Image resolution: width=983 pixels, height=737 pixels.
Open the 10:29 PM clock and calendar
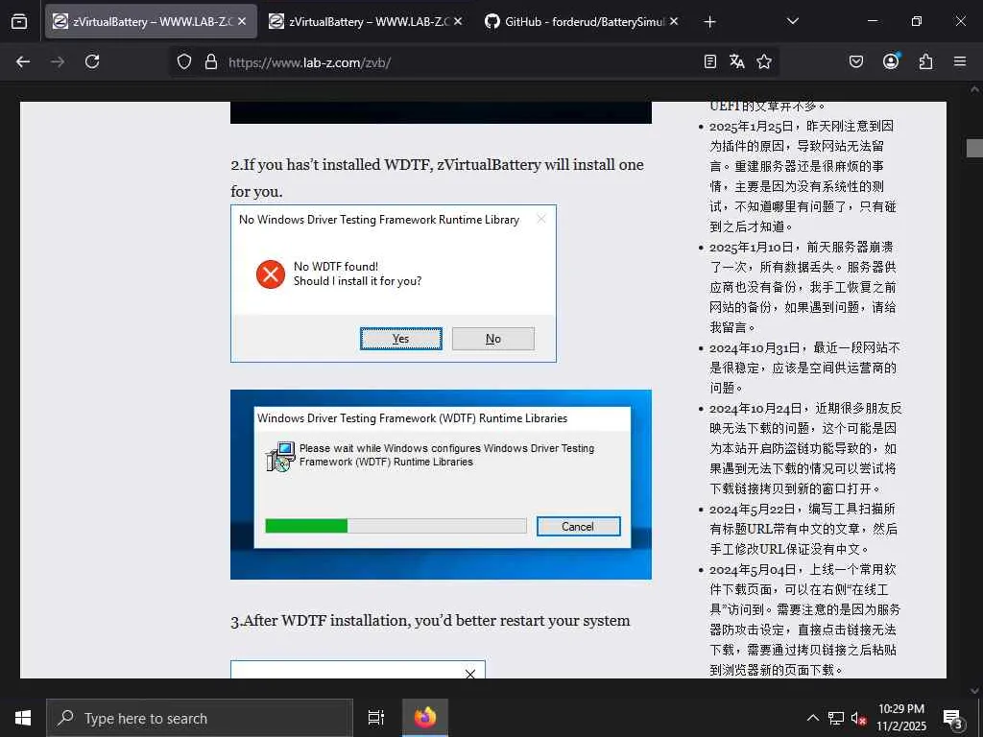click(900, 718)
